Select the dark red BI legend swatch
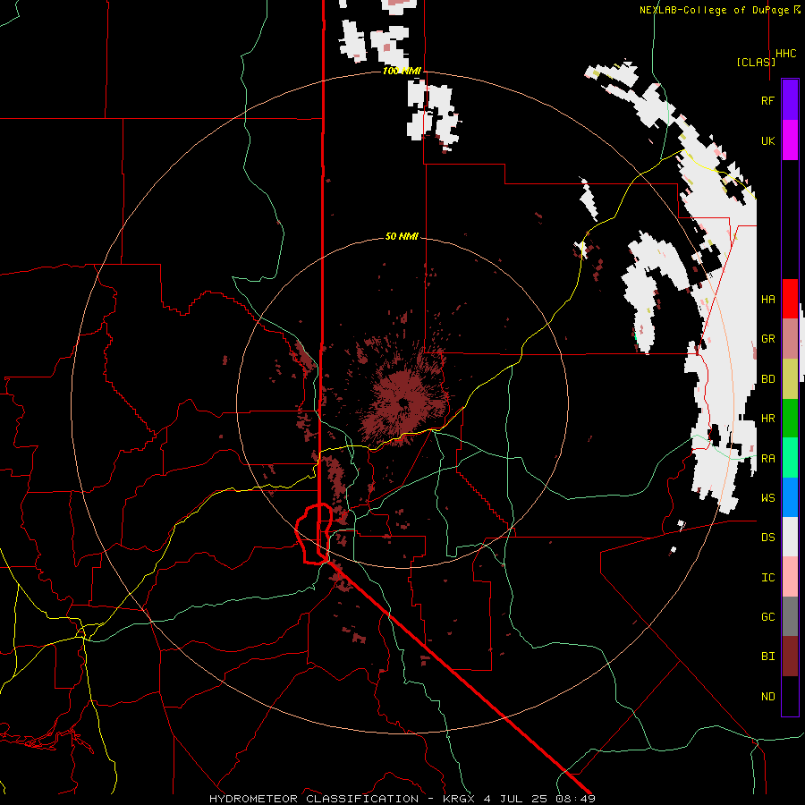The width and height of the screenshot is (805, 805). tap(790, 657)
